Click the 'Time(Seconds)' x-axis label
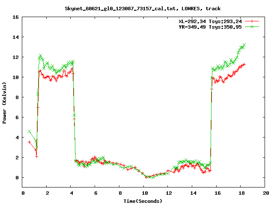274x205 pixels. pos(143,201)
